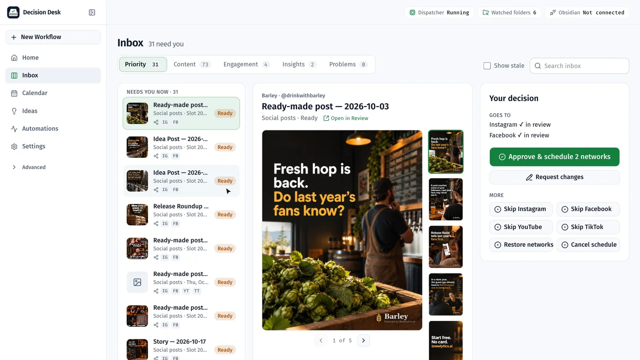Select the second carousel thumbnail
Screen dimensions: 640x360
click(446, 199)
